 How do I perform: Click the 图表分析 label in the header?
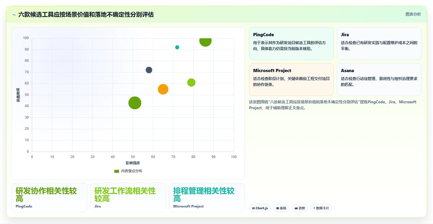(x=413, y=14)
